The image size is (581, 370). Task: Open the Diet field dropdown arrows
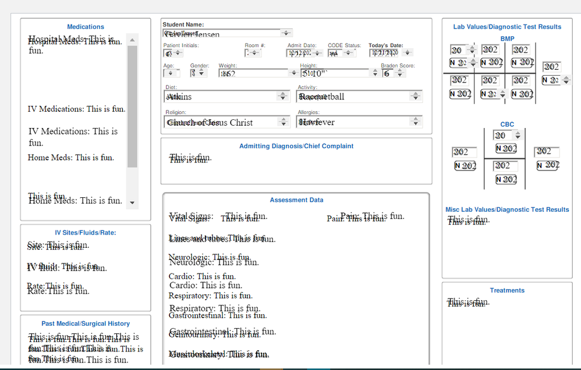point(284,97)
